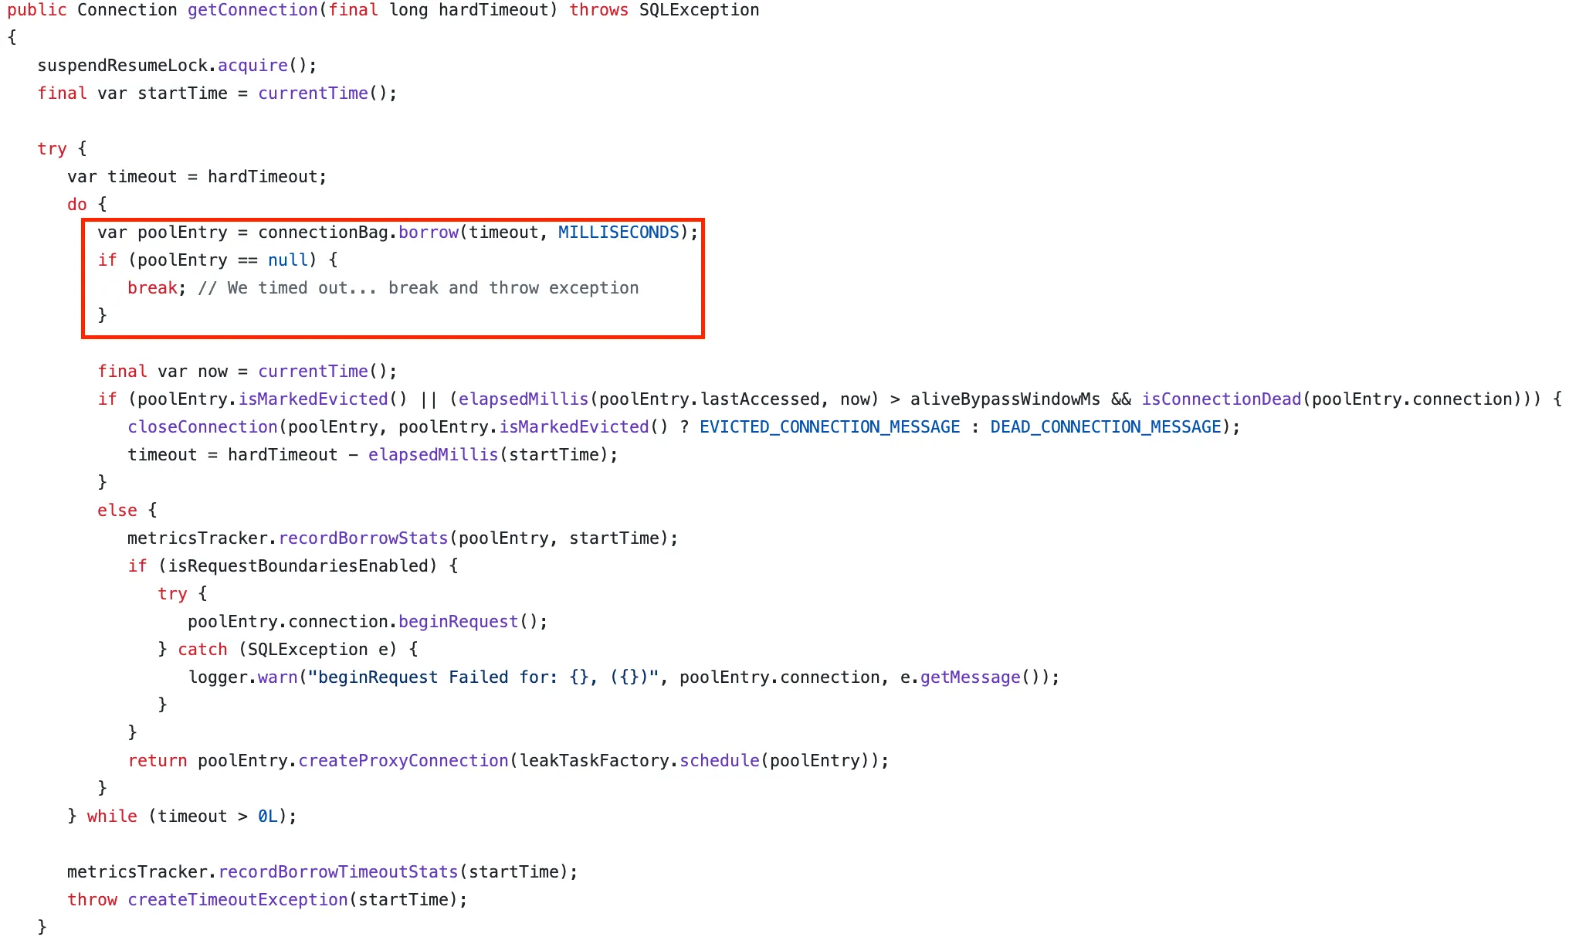Click the isMarkedEvicted call in the if condition
The image size is (1569, 944).
click(313, 399)
